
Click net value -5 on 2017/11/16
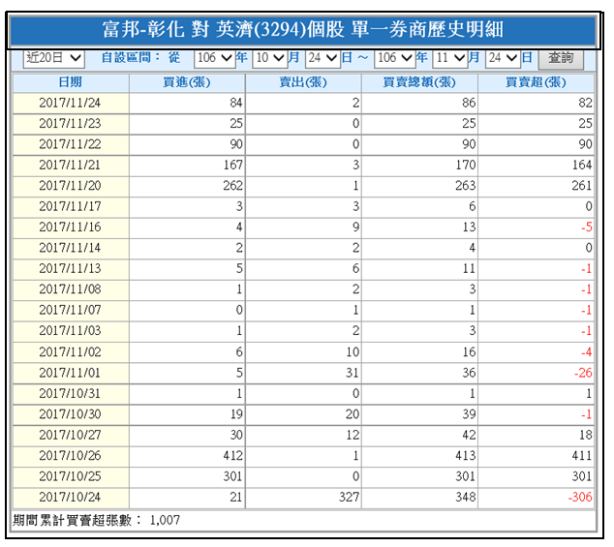[x=587, y=228]
